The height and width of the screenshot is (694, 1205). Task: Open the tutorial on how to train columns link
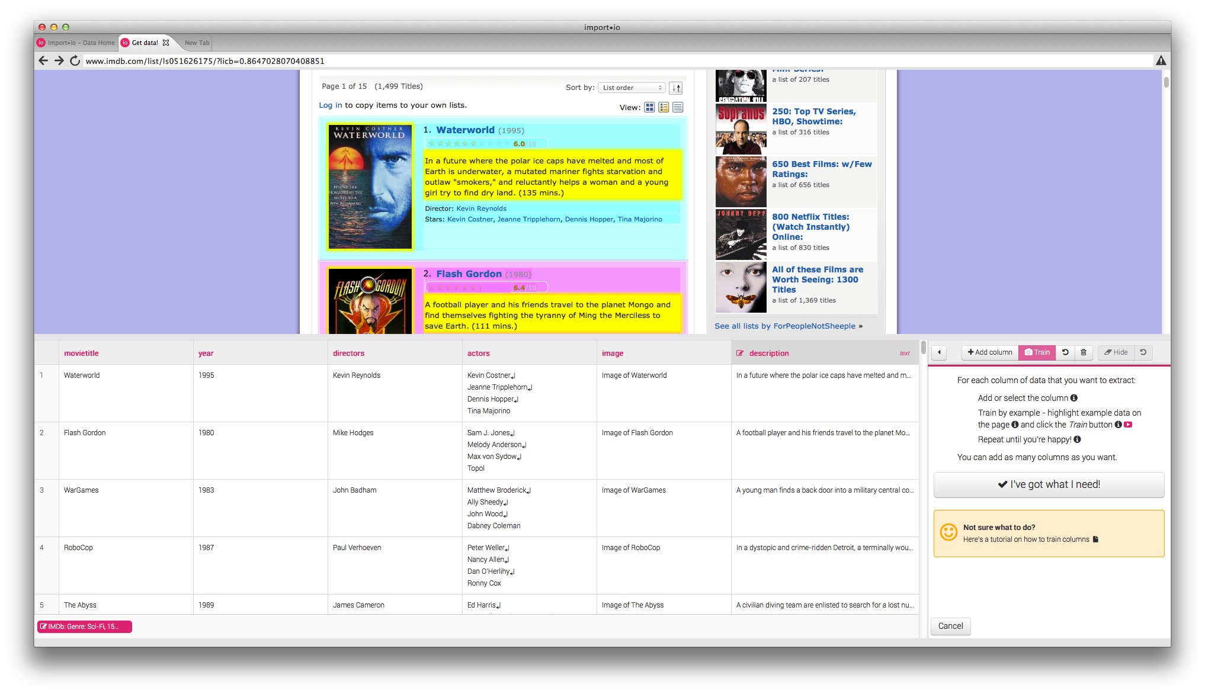point(1026,539)
